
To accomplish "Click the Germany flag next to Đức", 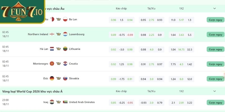I will (x=52, y=78).
